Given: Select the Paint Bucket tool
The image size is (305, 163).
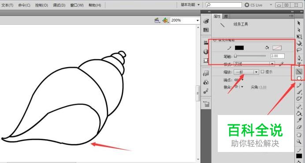Looking at the screenshot, I should coord(299,113).
